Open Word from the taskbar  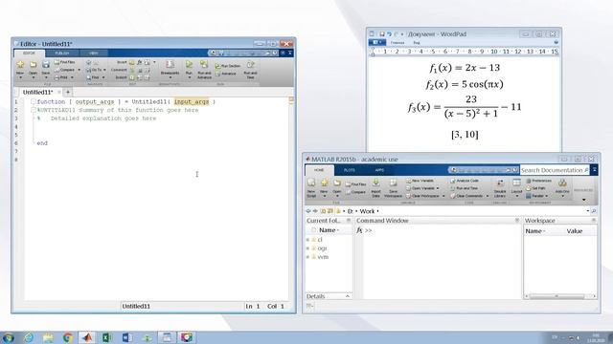tap(126, 337)
